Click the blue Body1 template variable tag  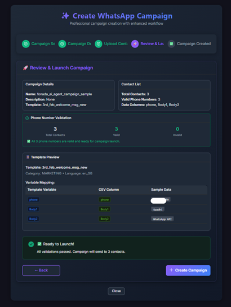tap(33, 209)
